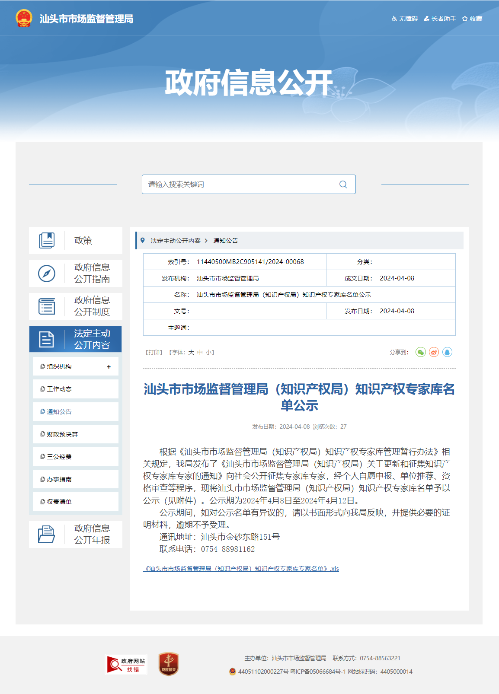Select 通知公告 in sidebar
499x694 pixels.
[59, 412]
